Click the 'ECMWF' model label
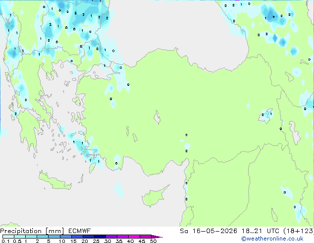314x243 pixels. 80,231
